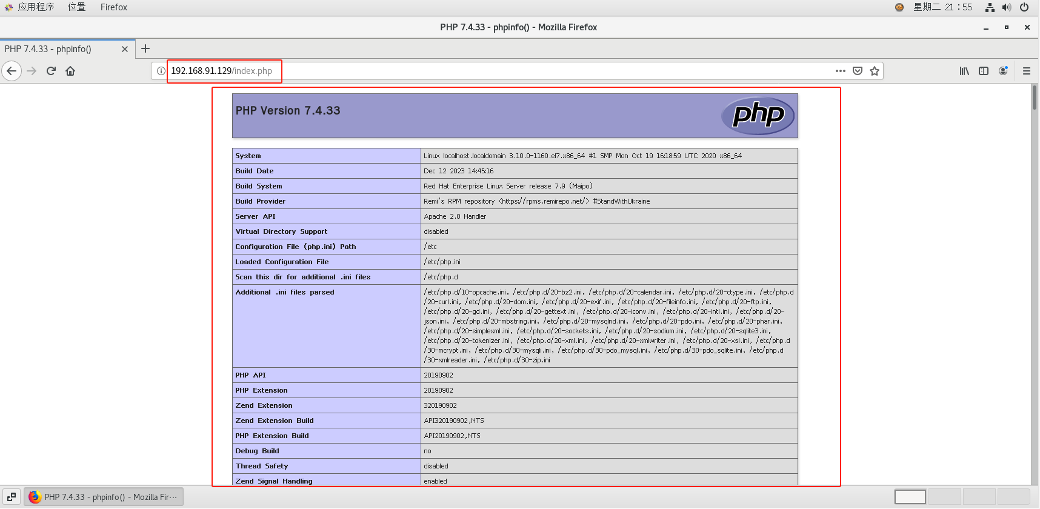Viewport: 1040px width, 509px height.
Task: Click the 'PHP Extension Build' label
Action: (272, 436)
